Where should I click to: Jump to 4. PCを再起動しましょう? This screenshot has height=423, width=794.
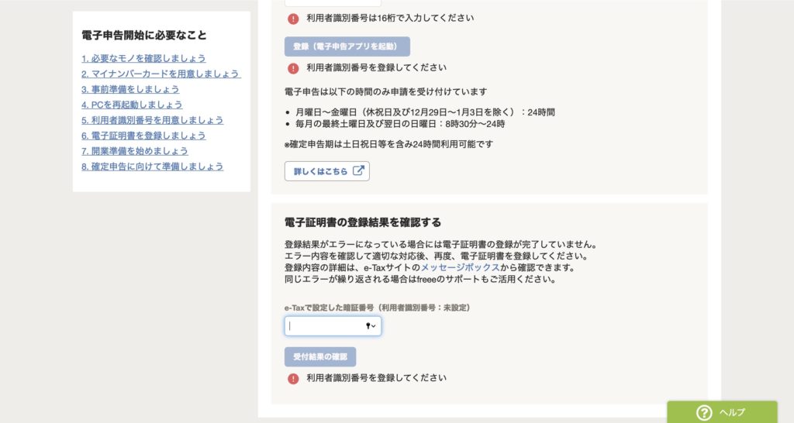click(x=132, y=105)
